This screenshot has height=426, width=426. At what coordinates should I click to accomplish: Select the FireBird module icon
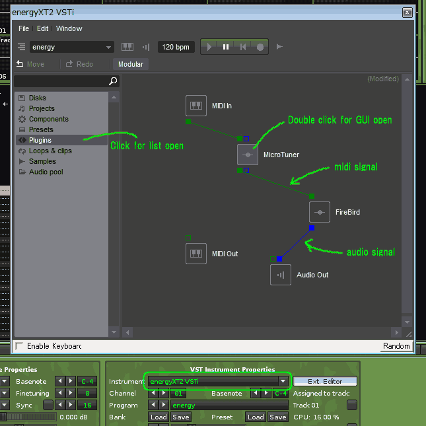tap(320, 212)
